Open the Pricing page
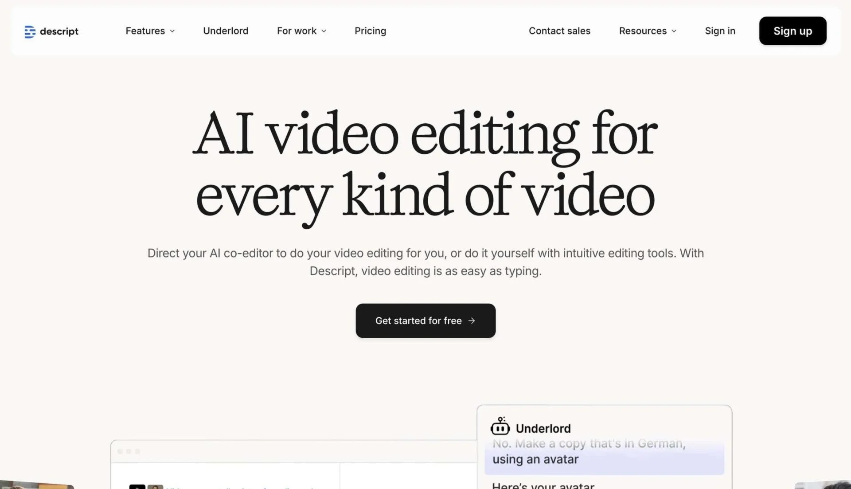 coord(370,31)
